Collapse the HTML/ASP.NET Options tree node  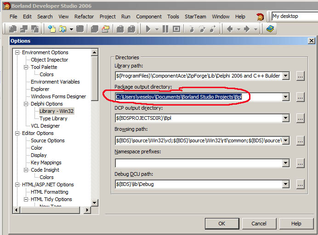point(17,185)
